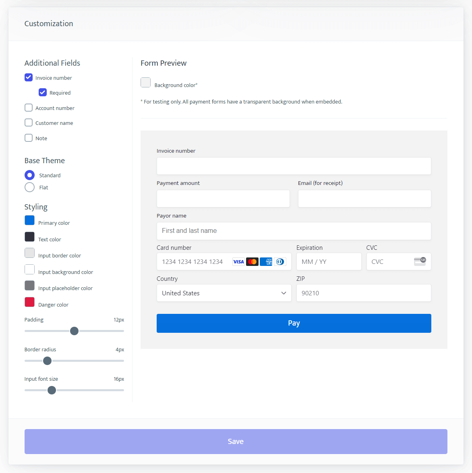Click the Padding slider handle
Image resolution: width=472 pixels, height=473 pixels.
tap(74, 331)
